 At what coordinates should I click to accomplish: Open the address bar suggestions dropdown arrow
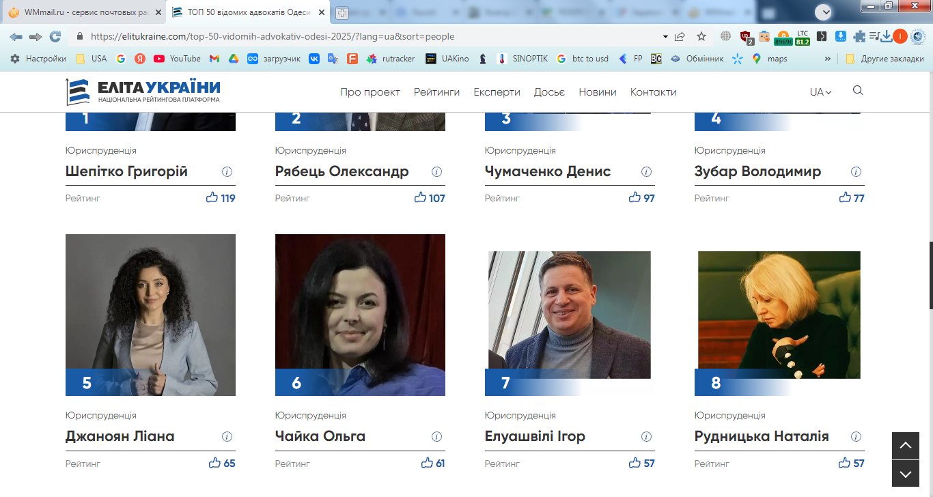tap(665, 37)
